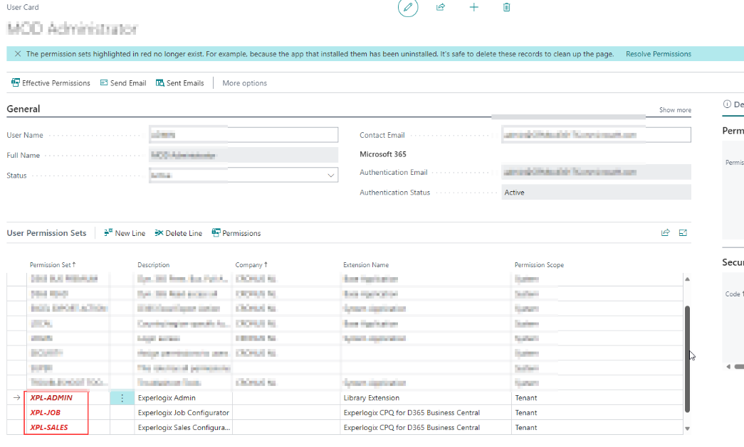Click Send Email action
Screen dimensions: 744x447
[123, 83]
